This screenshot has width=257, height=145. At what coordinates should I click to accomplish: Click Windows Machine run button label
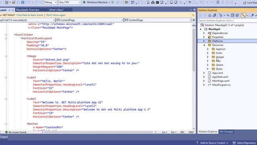(97, 2)
